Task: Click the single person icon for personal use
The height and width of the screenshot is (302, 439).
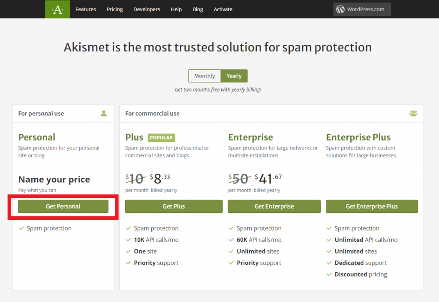Action: [104, 113]
